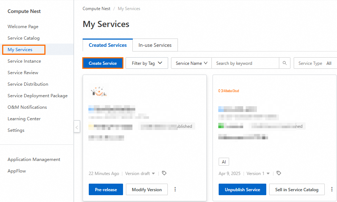Click the Modify Version button
The height and width of the screenshot is (202, 337).
click(147, 189)
